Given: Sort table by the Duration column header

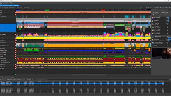Looking at the screenshot, I should [x=32, y=81].
